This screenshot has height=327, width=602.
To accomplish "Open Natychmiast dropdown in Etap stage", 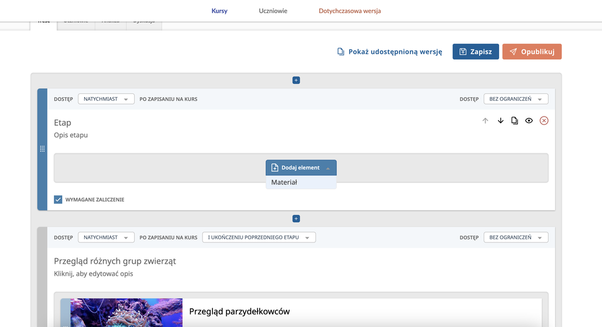I will tap(106, 99).
